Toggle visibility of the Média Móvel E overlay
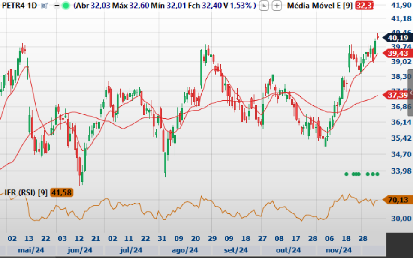 click(320, 6)
